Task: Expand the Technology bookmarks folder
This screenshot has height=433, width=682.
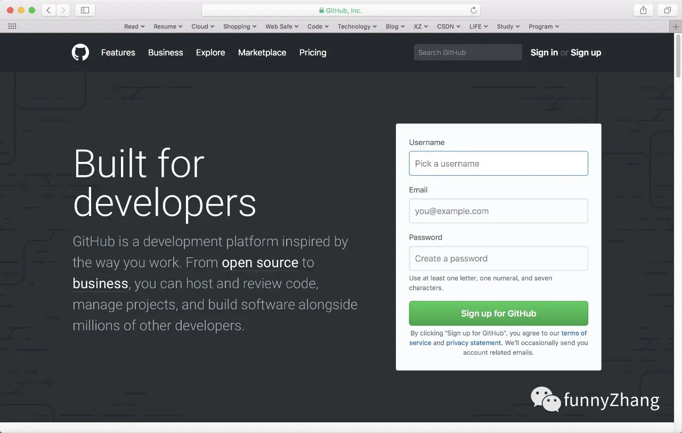Action: pos(357,26)
